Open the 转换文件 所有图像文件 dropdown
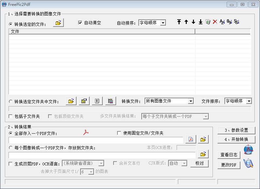260x189 pixels. [191, 101]
